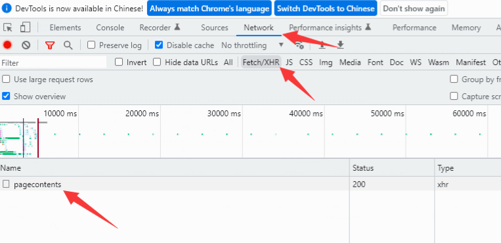Viewport: 501px width, 243px height.
Task: Filter requests by Doc type
Action: click(397, 62)
